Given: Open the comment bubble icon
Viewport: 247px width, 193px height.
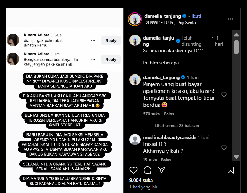Looking at the screenshot, I should coord(148,170).
